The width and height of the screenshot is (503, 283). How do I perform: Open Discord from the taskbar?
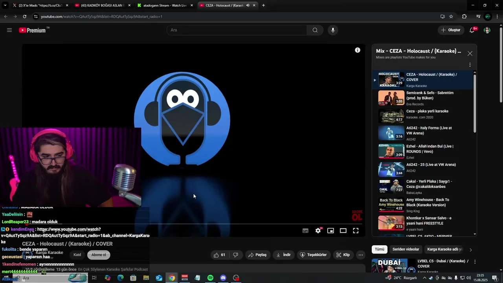[223, 278]
